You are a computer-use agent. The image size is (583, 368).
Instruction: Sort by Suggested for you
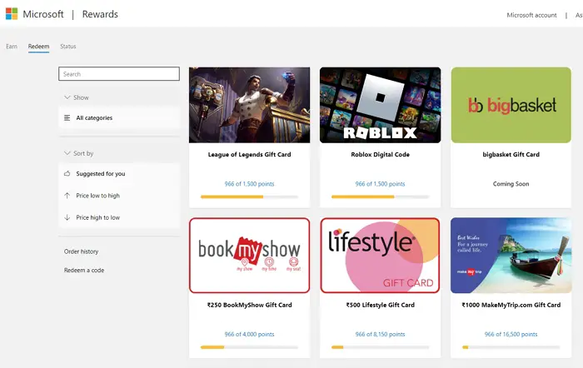[119, 173]
